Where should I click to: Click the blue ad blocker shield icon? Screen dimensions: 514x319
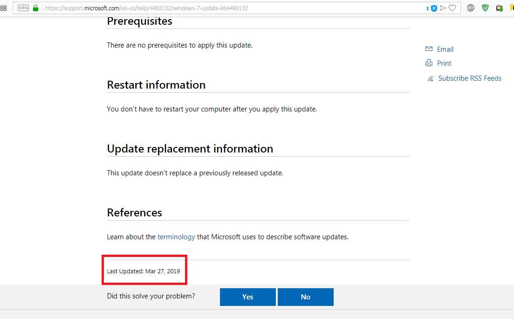pos(434,8)
